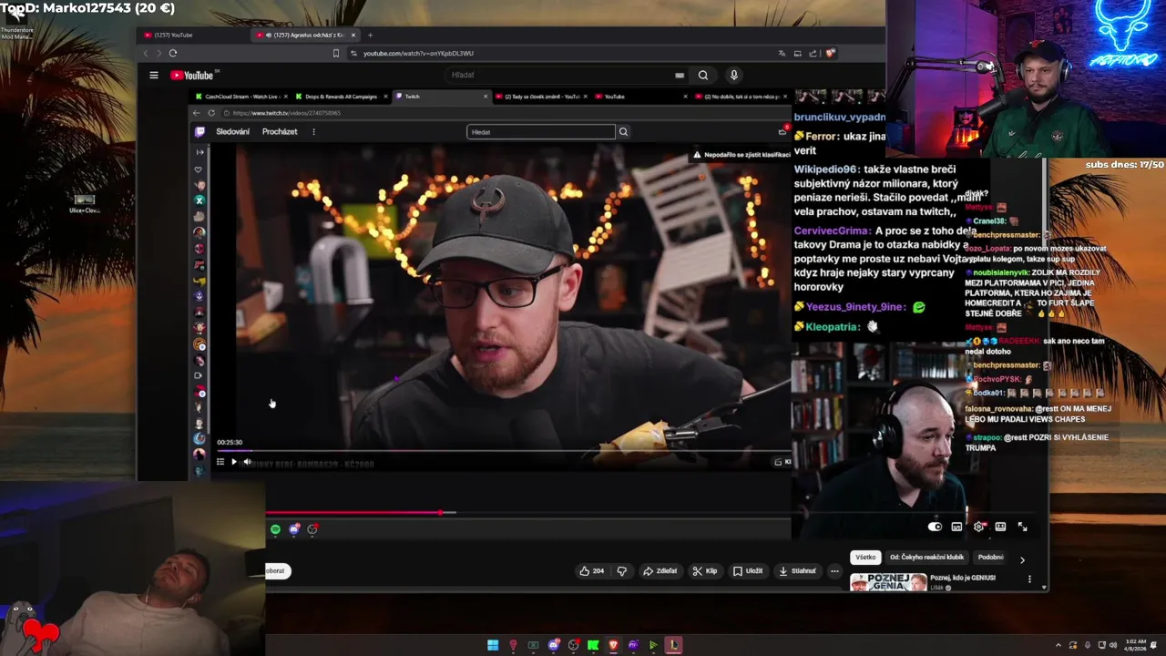Click the 'Zdieľať' share button
The image size is (1166, 656).
(x=660, y=571)
